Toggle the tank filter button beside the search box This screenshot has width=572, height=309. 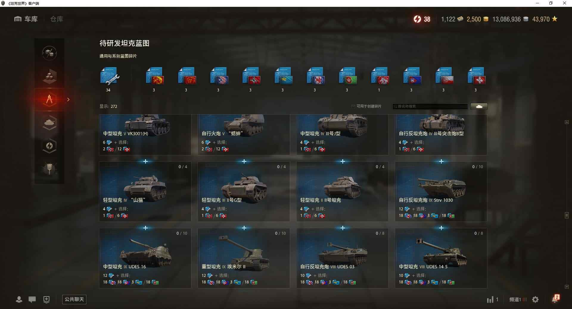(479, 106)
